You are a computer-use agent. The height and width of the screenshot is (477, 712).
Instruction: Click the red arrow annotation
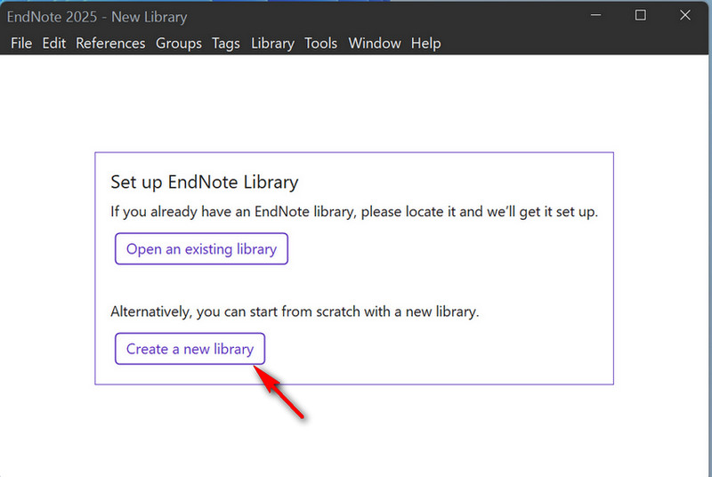[x=283, y=393]
